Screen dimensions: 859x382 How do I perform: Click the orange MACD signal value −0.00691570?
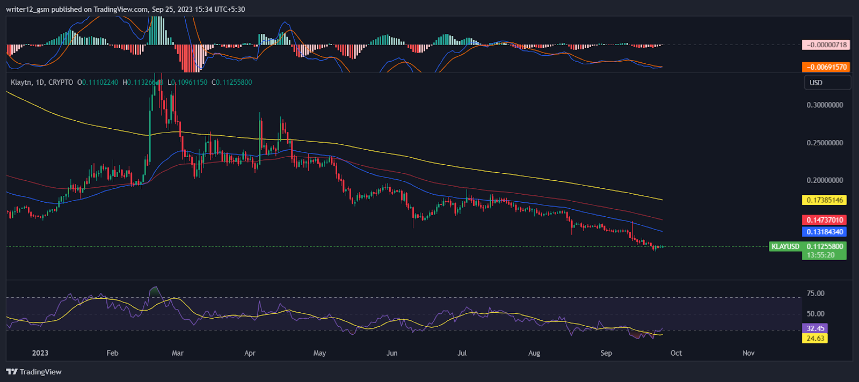pos(826,67)
